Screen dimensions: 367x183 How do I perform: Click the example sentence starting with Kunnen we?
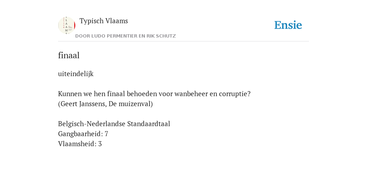pyautogui.click(x=154, y=94)
